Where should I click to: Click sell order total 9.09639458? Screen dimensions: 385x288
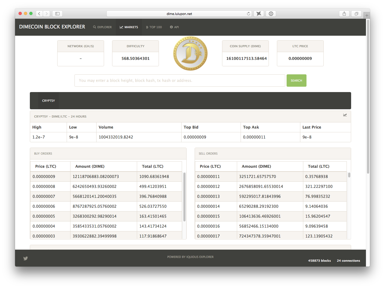pos(317,226)
